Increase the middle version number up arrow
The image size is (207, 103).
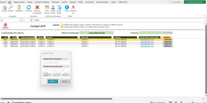coord(54,74)
